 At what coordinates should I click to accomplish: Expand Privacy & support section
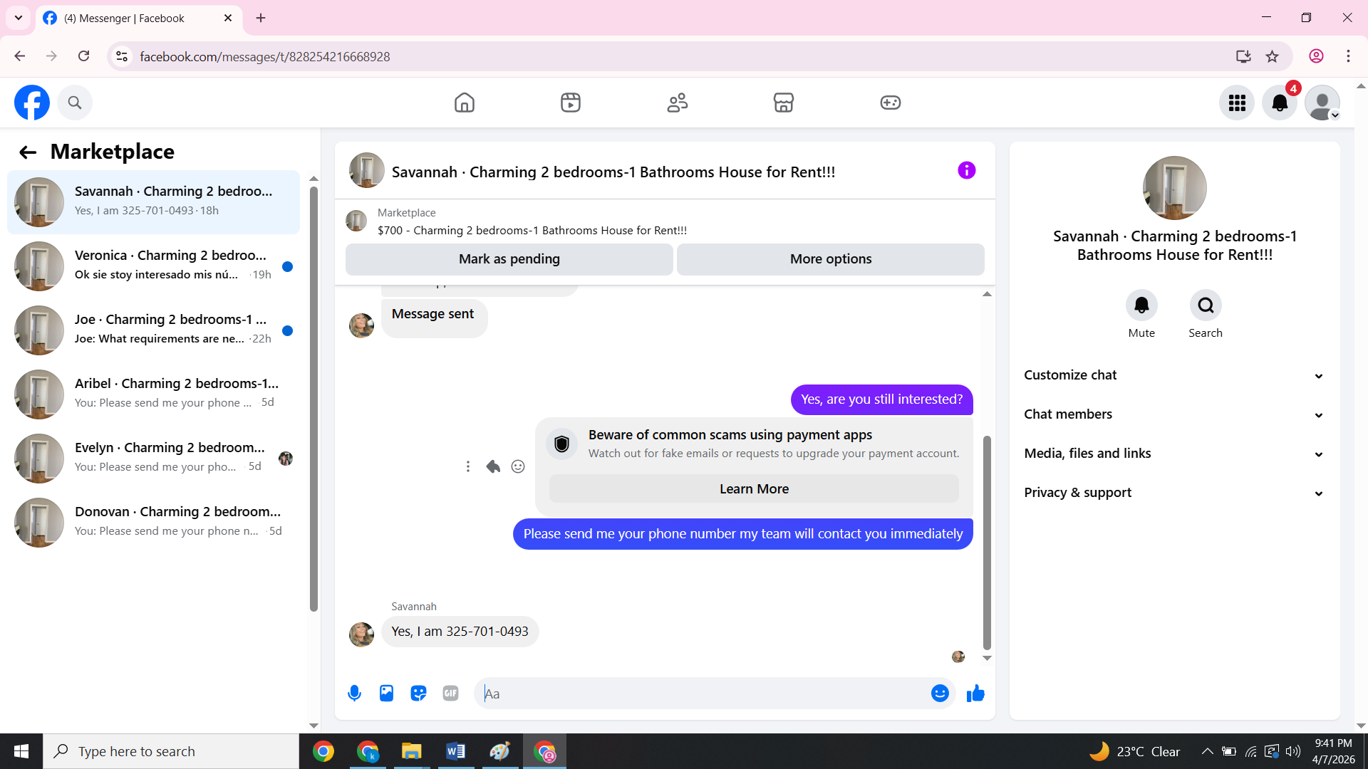coord(1174,493)
